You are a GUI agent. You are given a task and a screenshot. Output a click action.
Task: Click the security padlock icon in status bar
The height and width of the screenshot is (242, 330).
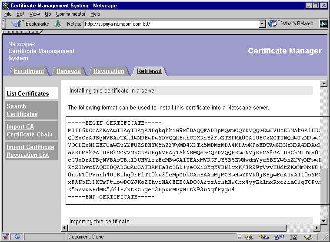point(6,237)
